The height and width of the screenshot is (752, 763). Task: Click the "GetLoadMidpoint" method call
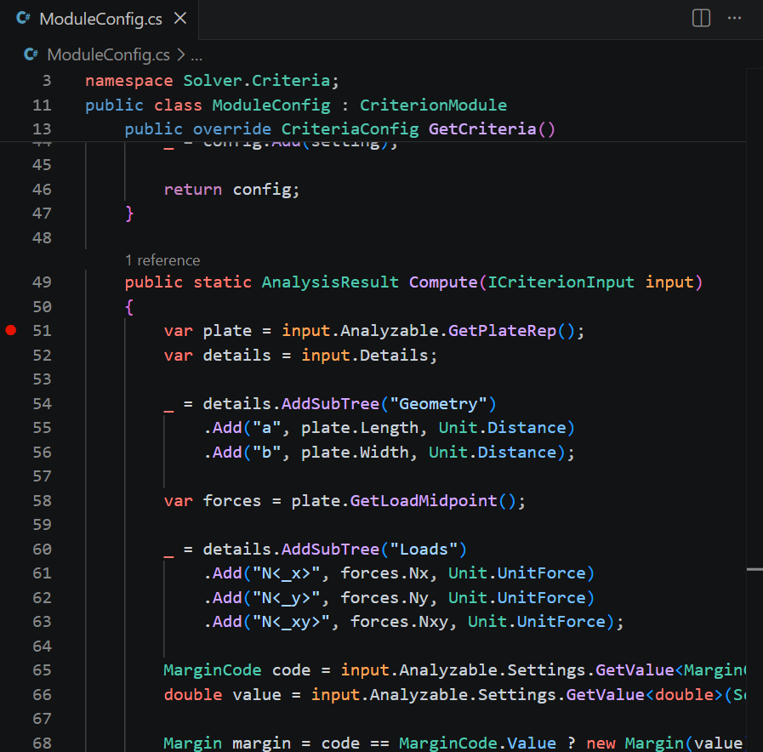424,501
